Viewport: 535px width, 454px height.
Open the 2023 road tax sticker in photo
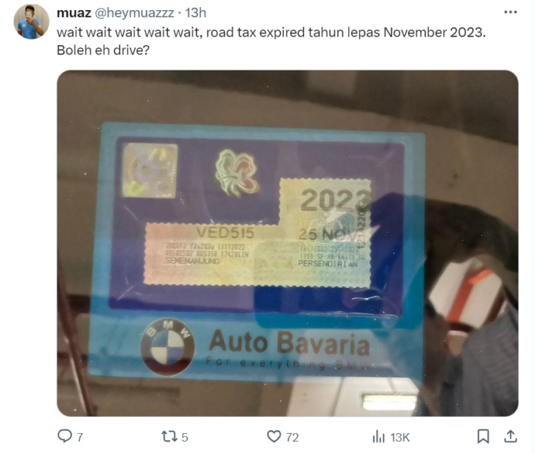point(259,233)
